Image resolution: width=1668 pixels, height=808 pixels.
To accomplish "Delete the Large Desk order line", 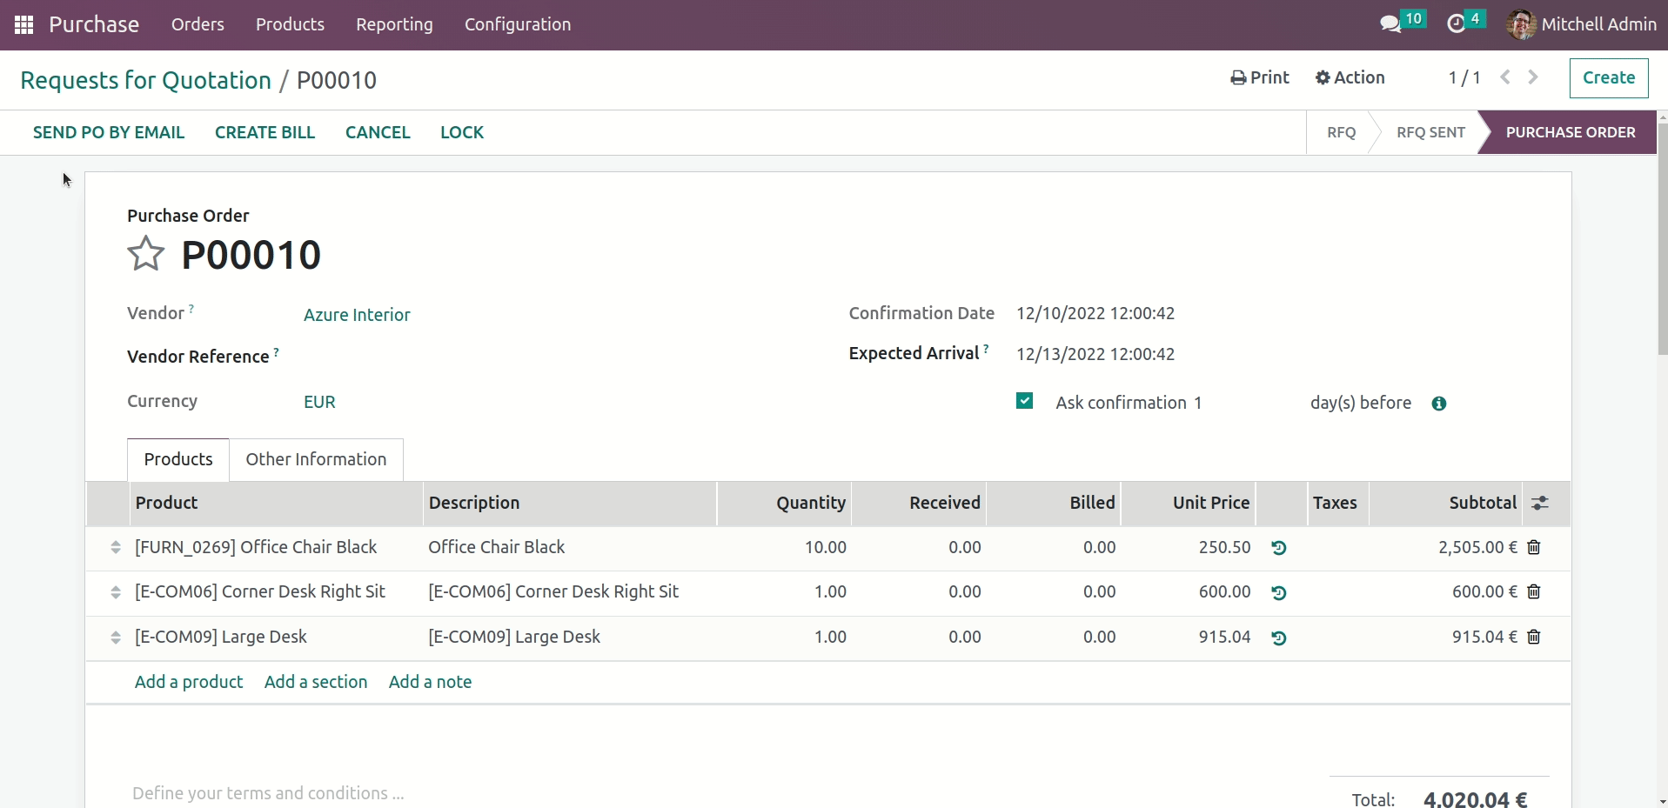I will point(1534,637).
